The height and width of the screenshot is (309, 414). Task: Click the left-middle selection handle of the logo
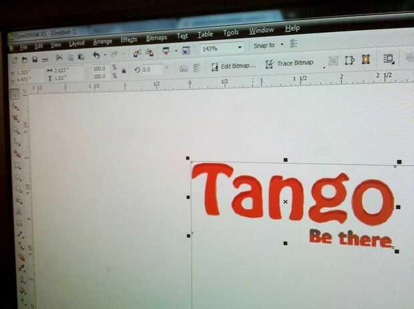coord(188,197)
